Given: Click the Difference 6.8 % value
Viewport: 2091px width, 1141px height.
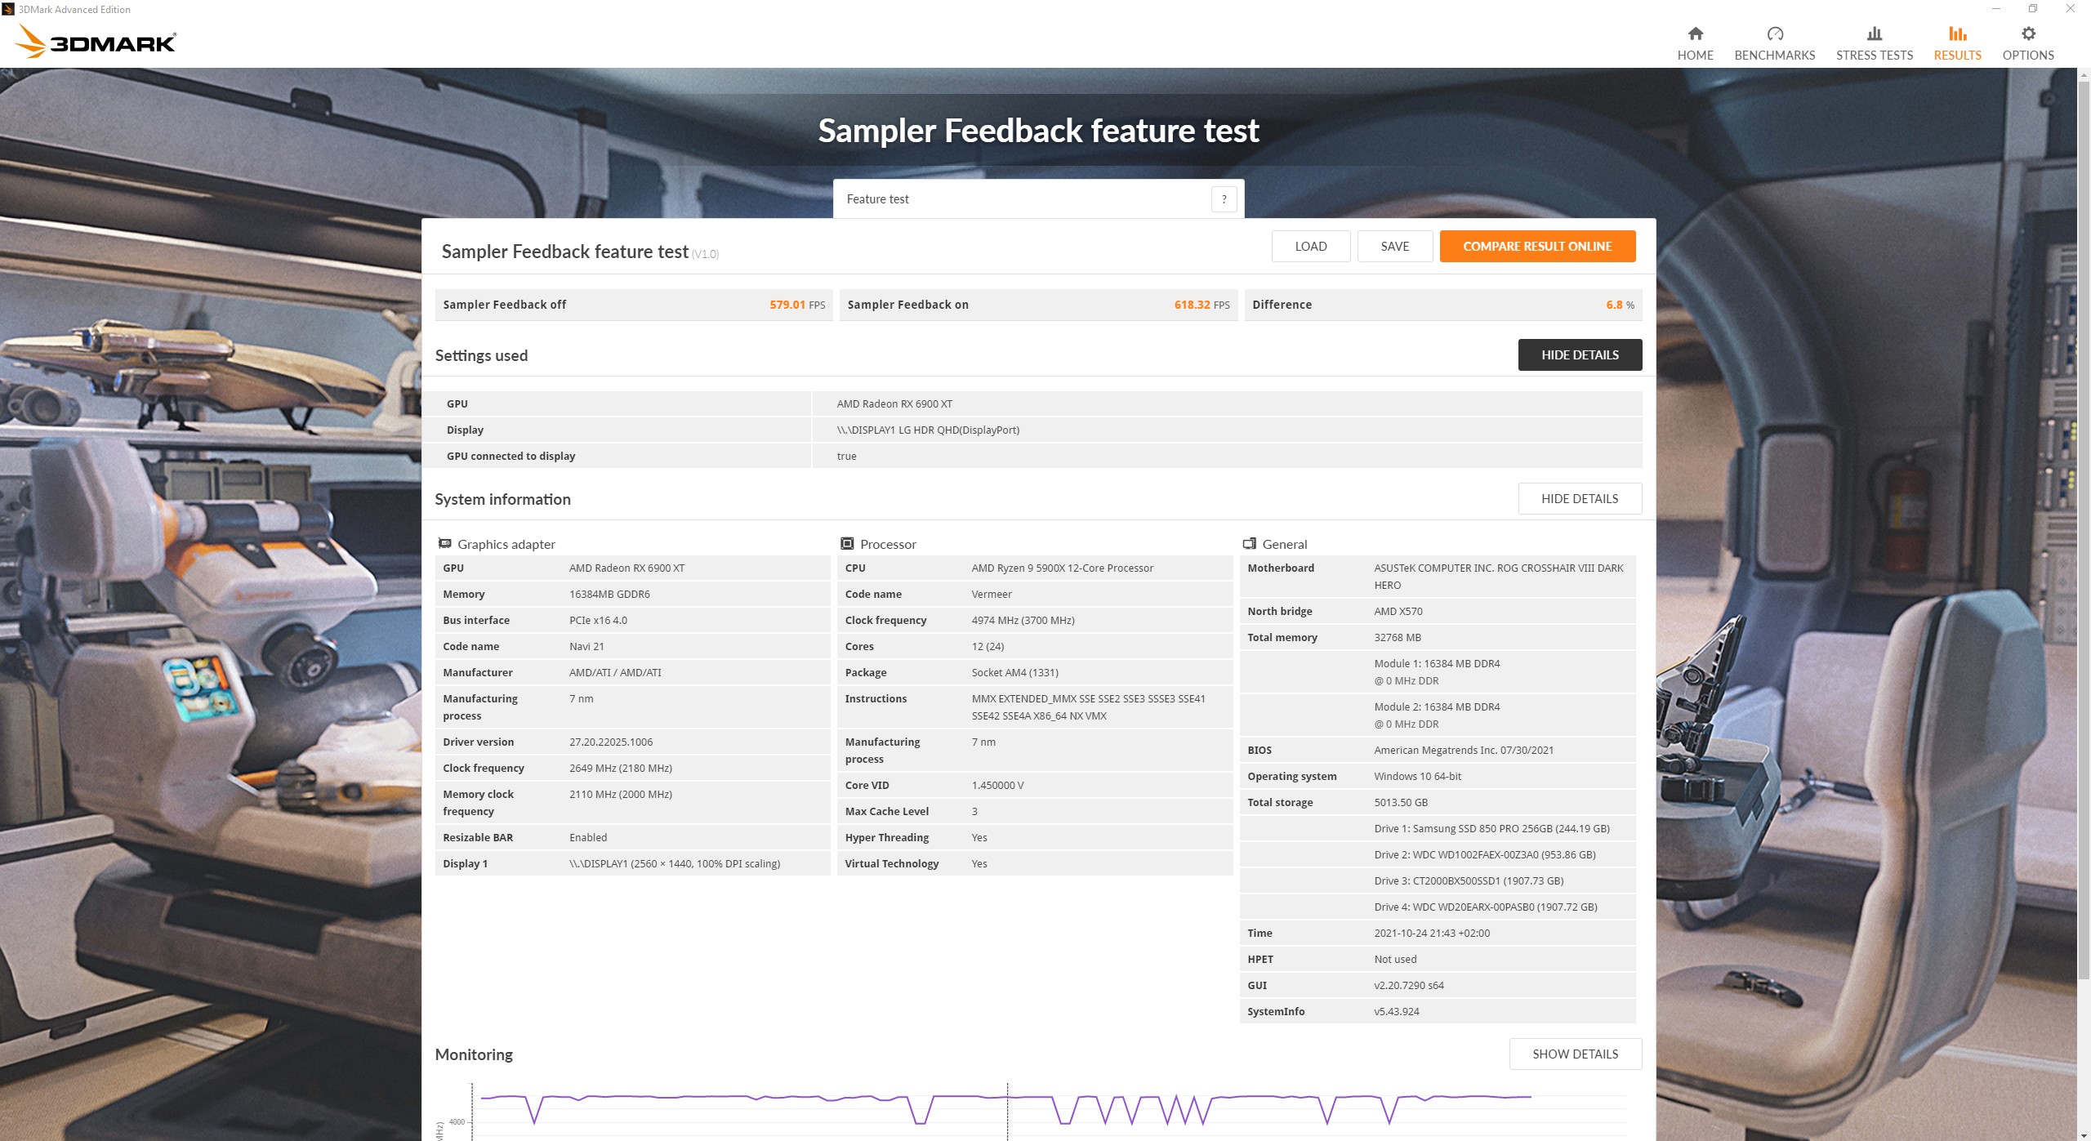Looking at the screenshot, I should [1620, 305].
